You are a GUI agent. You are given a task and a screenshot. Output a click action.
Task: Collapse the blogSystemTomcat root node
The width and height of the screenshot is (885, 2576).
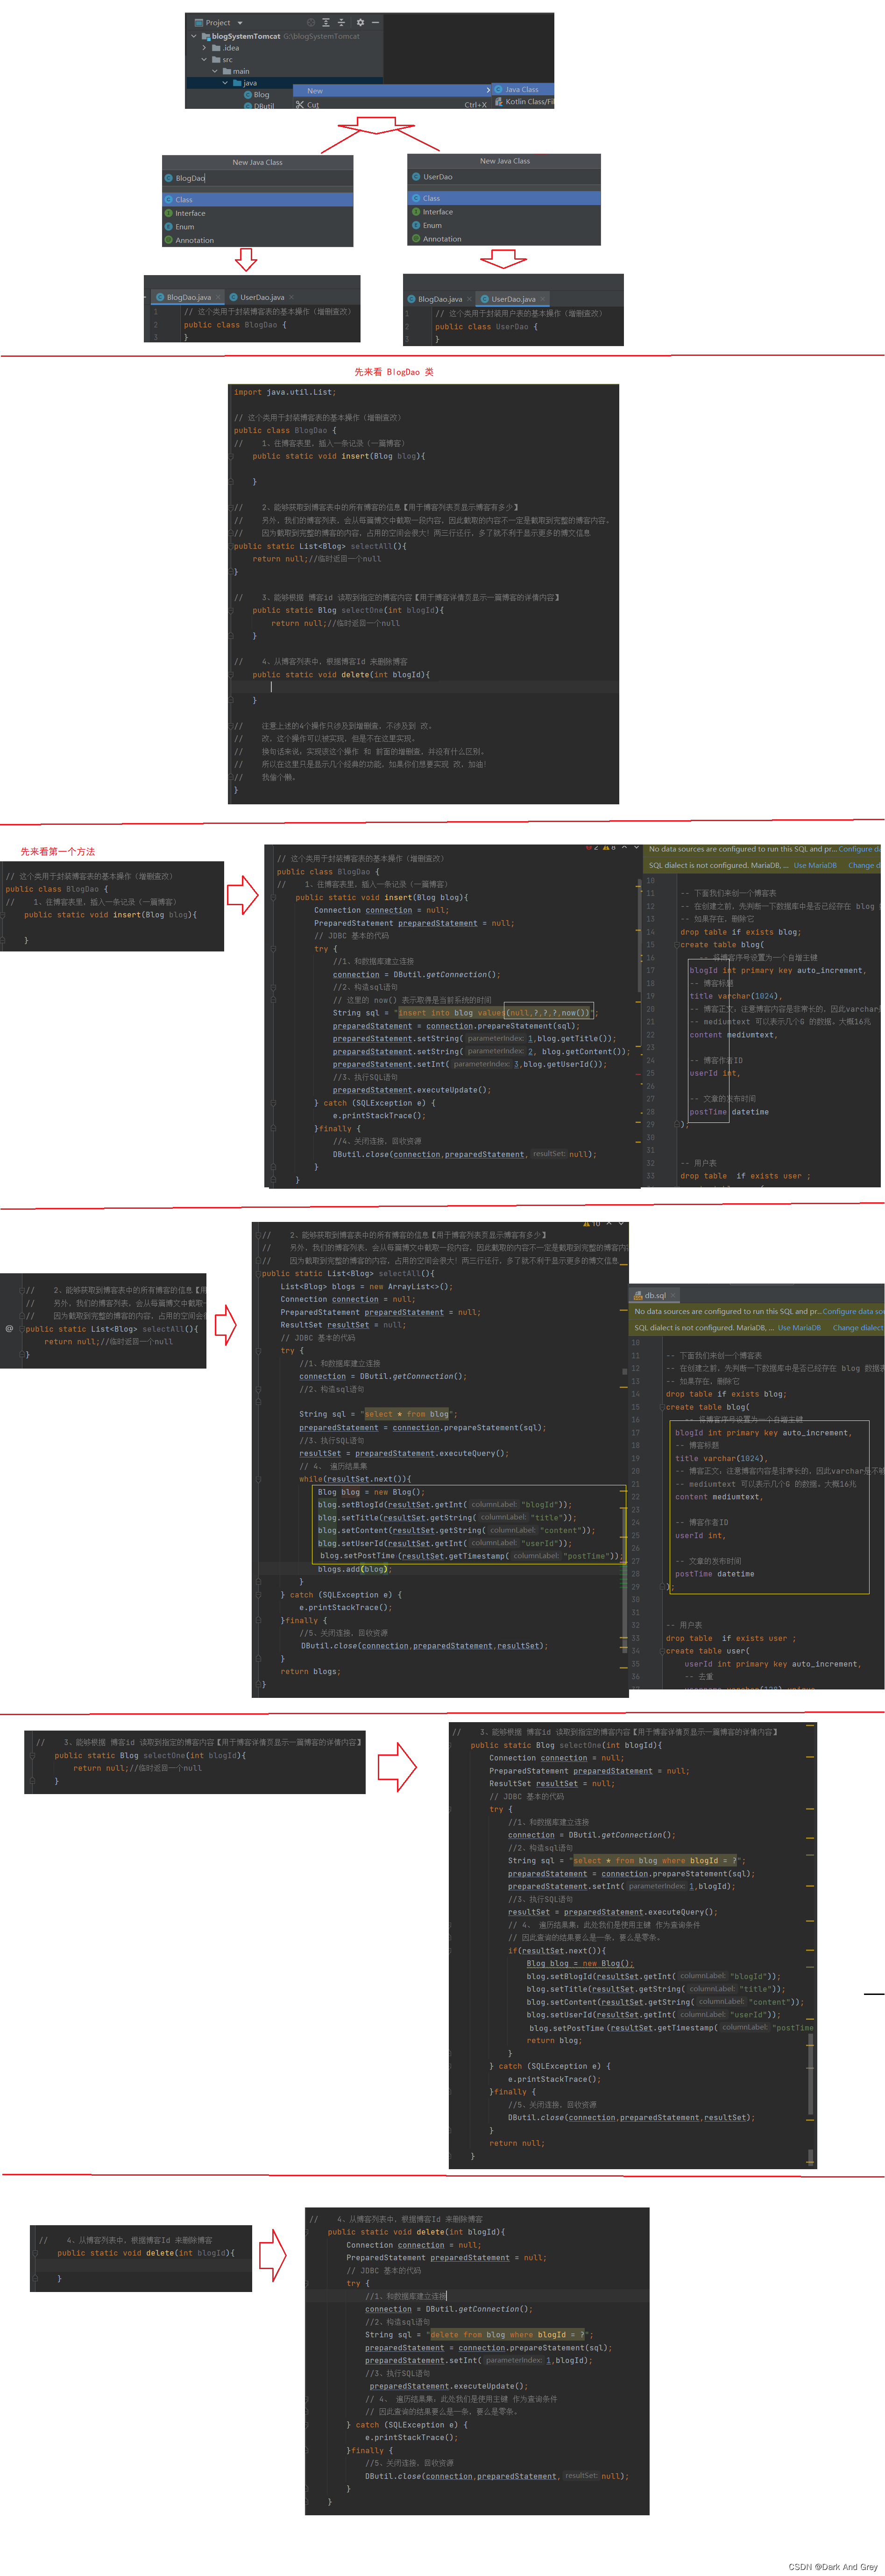click(194, 36)
